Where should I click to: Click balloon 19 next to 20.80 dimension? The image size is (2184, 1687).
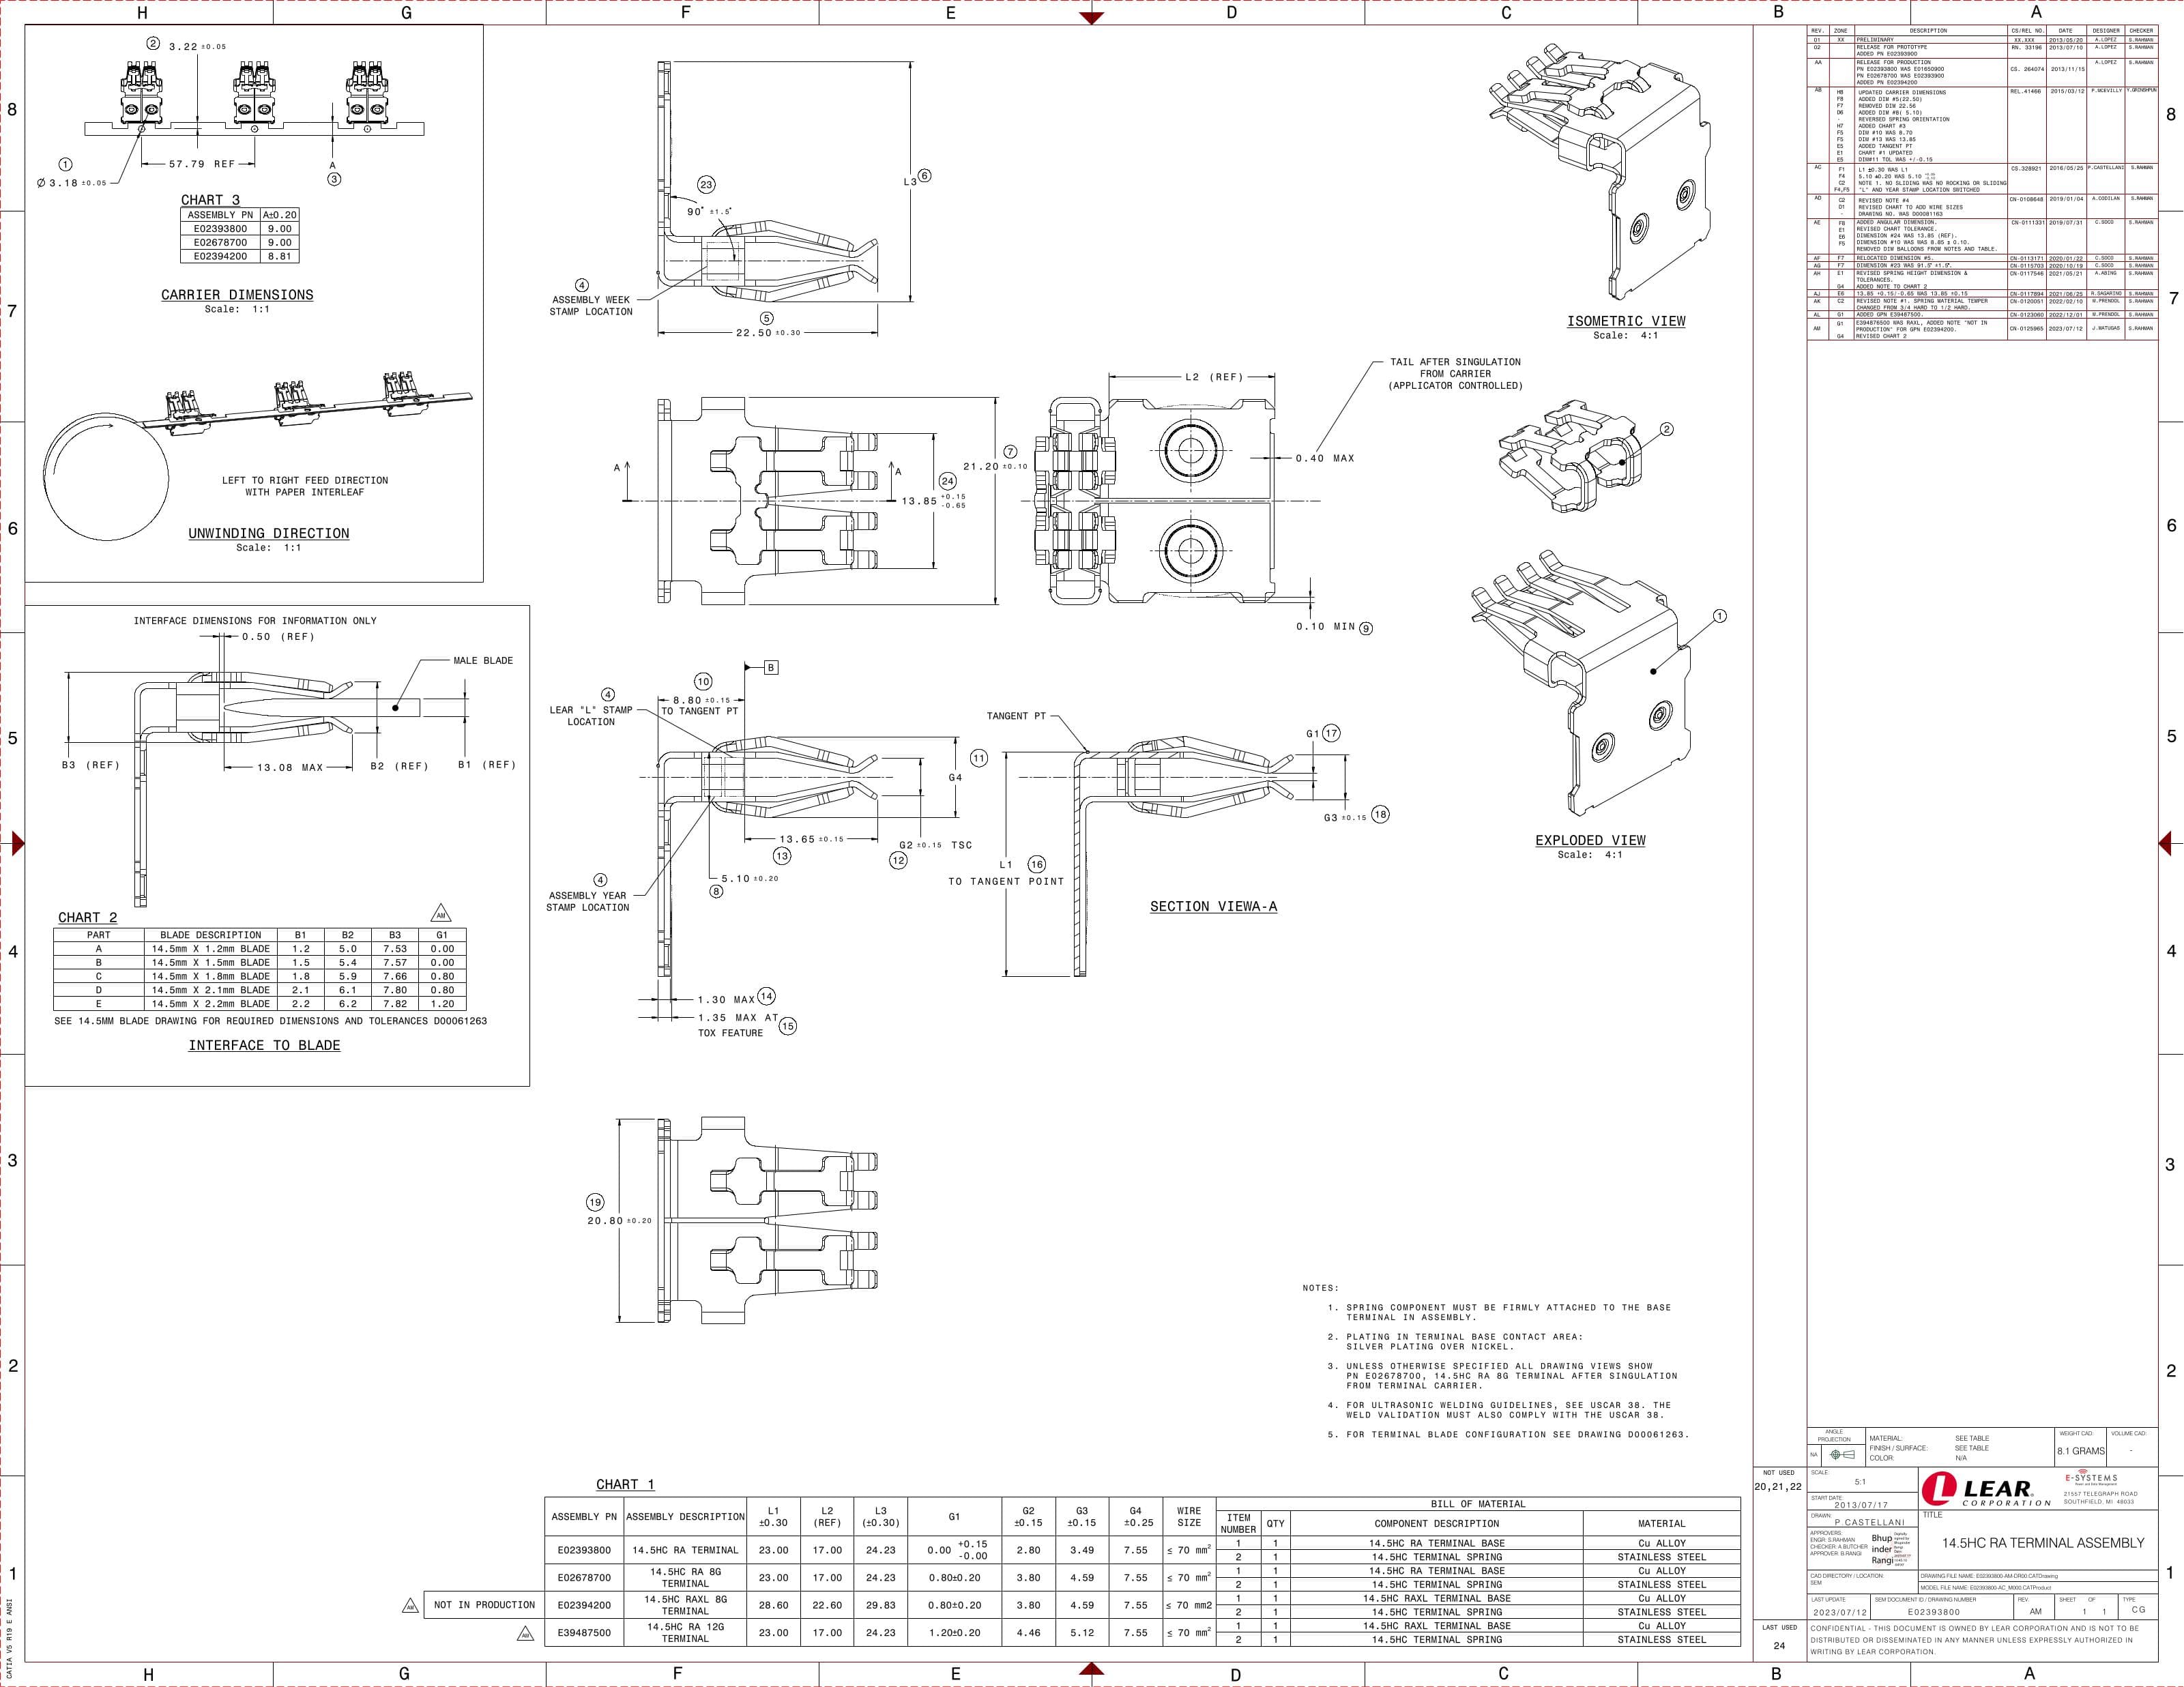(x=595, y=1202)
